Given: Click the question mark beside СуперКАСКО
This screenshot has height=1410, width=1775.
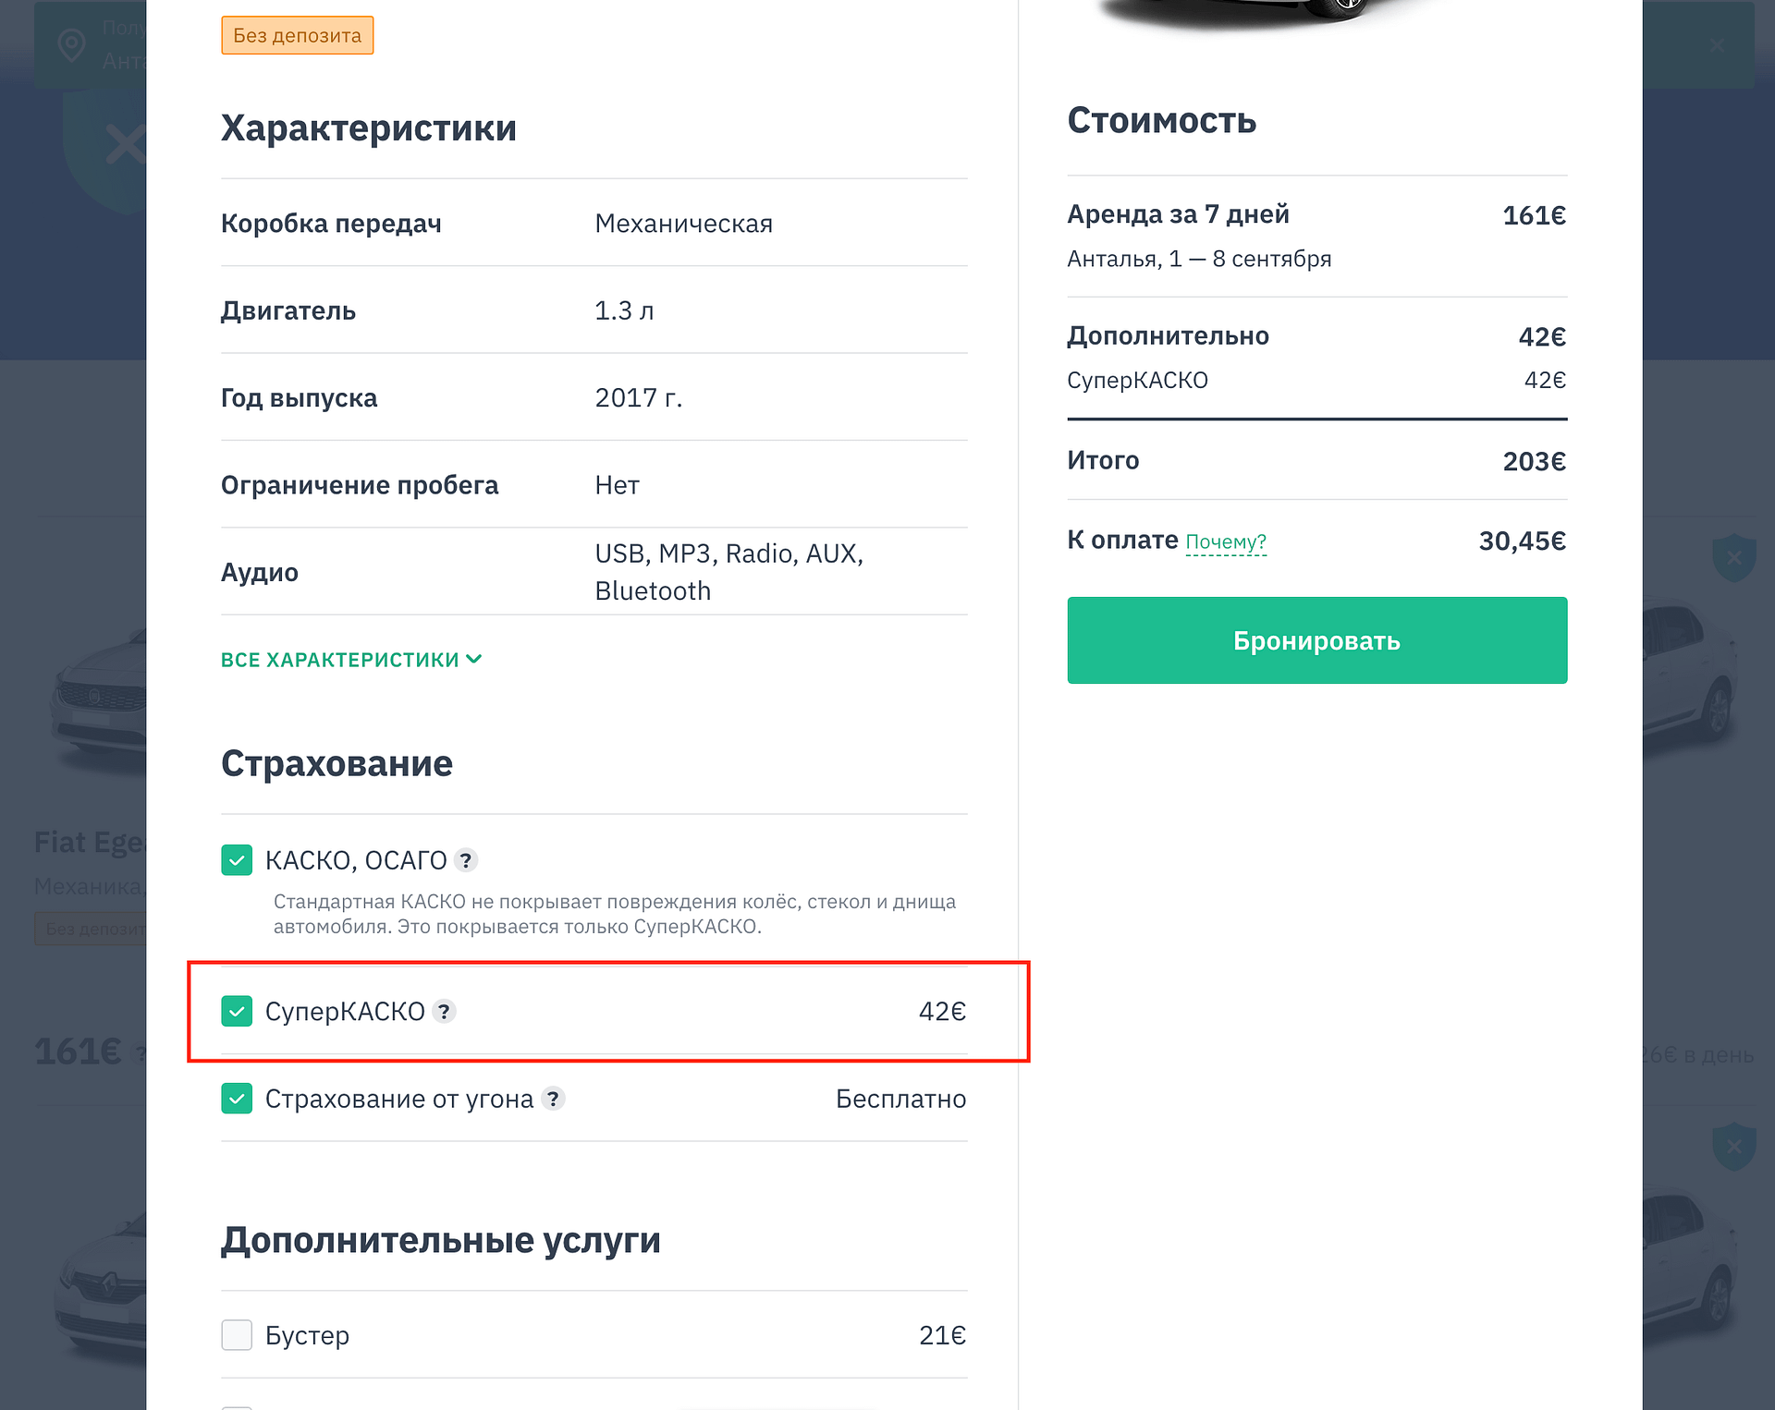Looking at the screenshot, I should click(445, 1012).
